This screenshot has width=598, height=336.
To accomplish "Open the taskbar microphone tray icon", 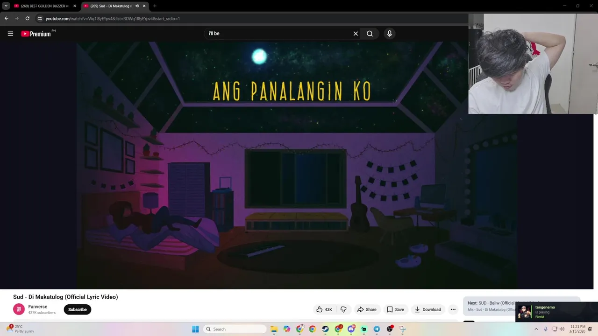I will pos(545,329).
